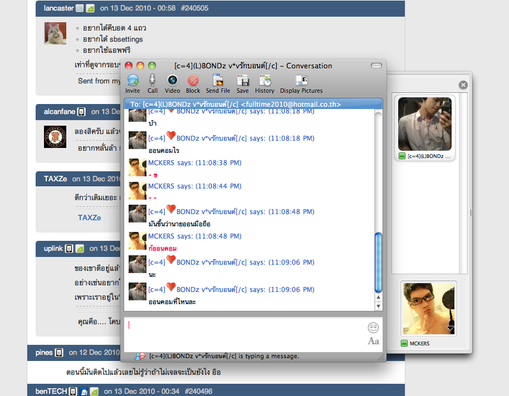Click the blue chat scrollbar thumb
Image resolution: width=509 pixels, height=396 pixels.
pos(378,263)
